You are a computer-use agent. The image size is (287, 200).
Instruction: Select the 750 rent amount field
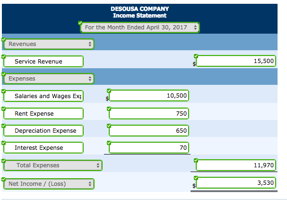point(149,114)
